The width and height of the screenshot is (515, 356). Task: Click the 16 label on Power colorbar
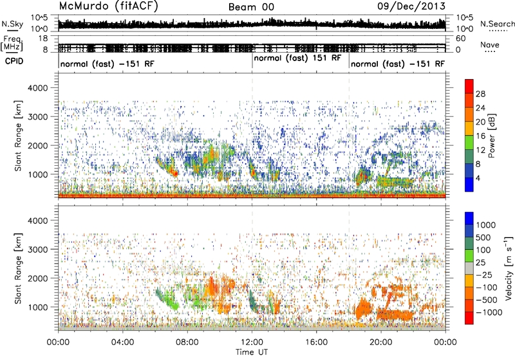[480, 136]
